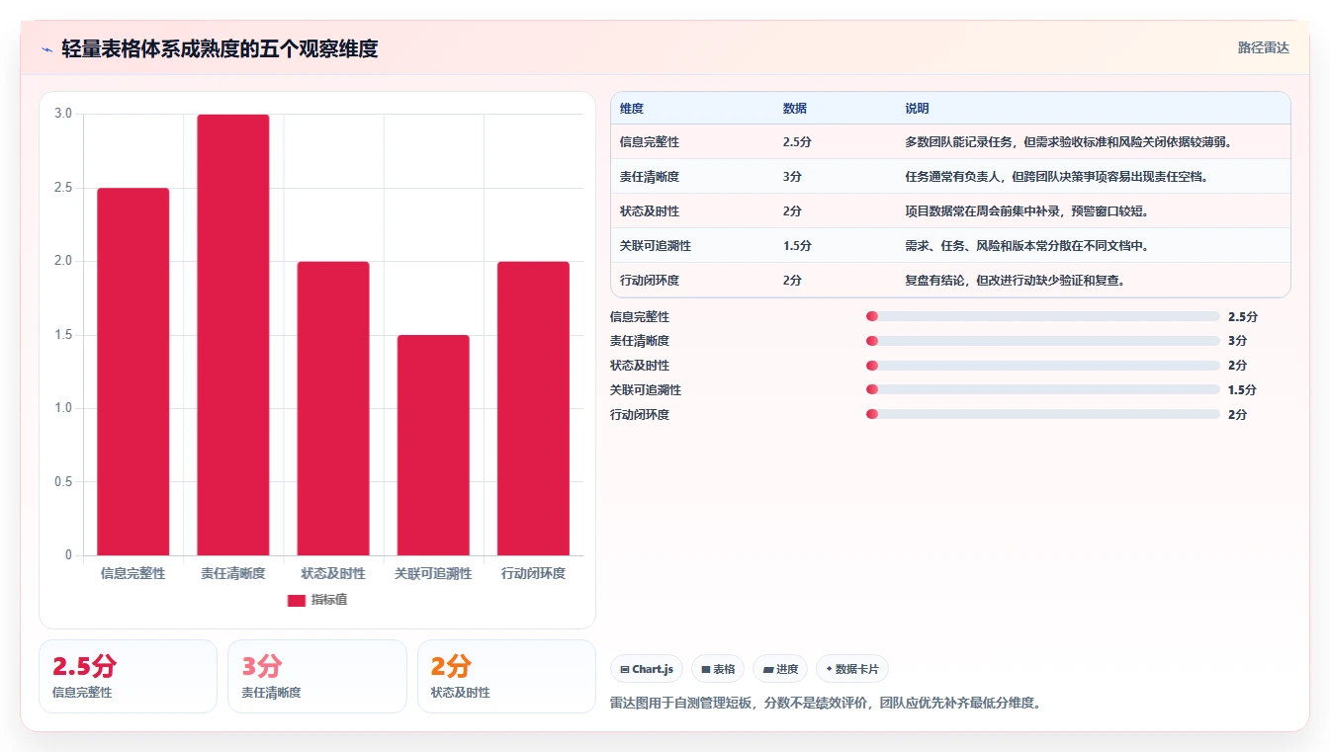Click the 1.5分 value in table
The width and height of the screenshot is (1330, 752).
pos(798,246)
